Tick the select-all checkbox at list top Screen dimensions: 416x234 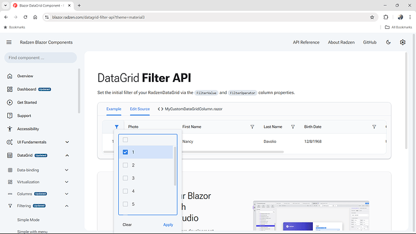125,140
